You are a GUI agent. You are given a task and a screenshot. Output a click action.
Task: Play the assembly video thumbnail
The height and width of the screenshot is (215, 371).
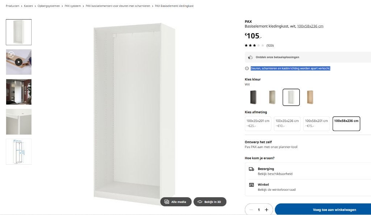[19, 62]
